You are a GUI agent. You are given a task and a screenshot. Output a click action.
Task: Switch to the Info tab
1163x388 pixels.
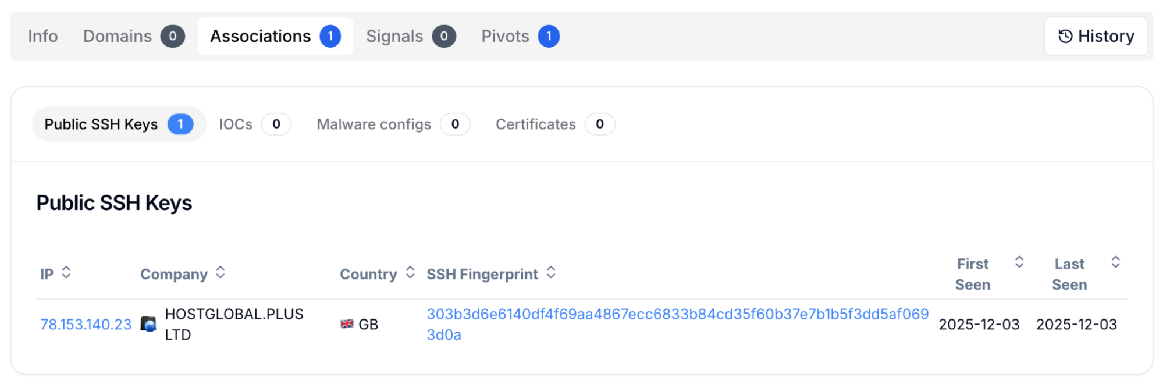click(x=43, y=36)
